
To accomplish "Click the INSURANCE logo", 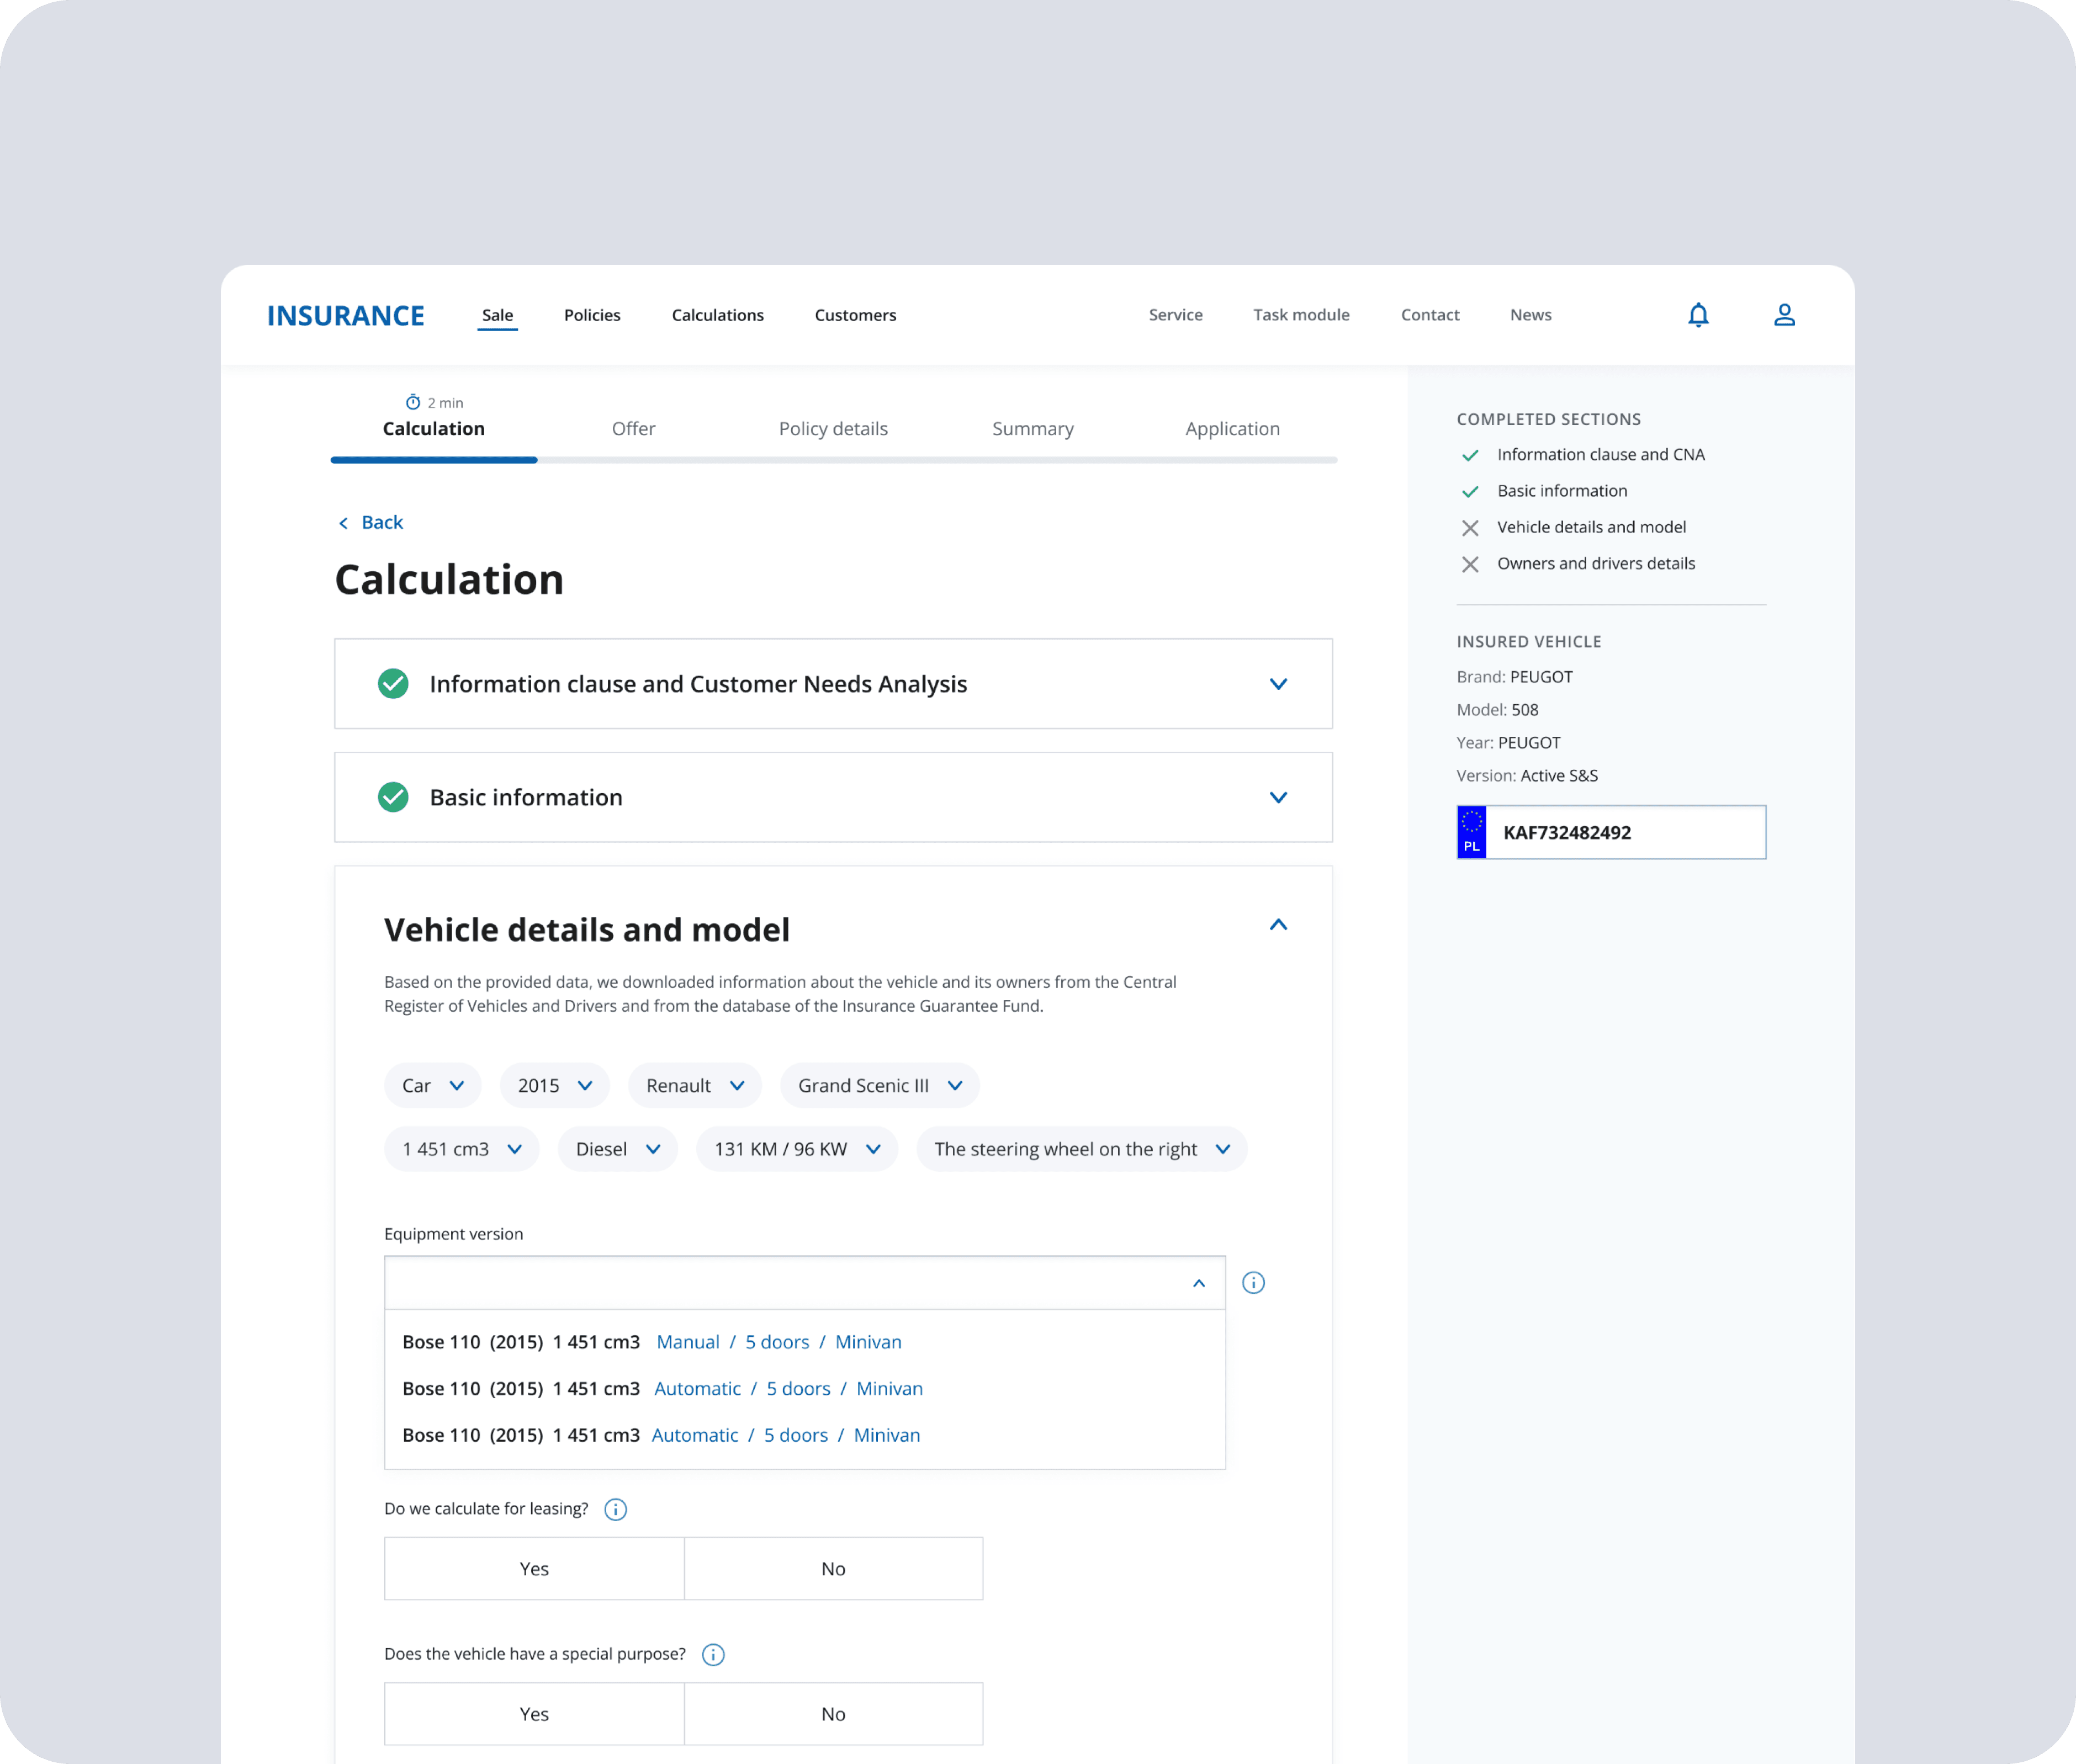I will 345,316.
